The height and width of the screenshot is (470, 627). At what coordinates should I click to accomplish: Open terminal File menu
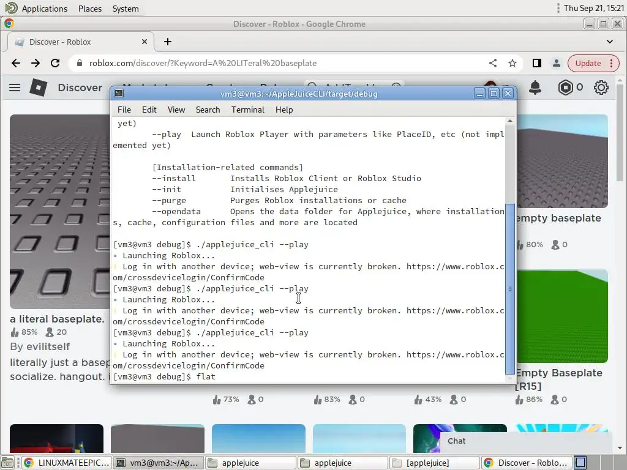(x=124, y=110)
